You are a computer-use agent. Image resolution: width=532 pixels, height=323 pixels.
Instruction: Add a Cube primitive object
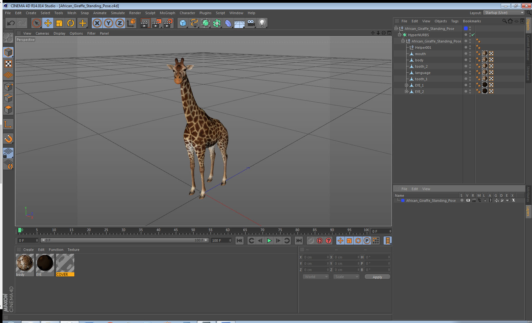pyautogui.click(x=183, y=23)
